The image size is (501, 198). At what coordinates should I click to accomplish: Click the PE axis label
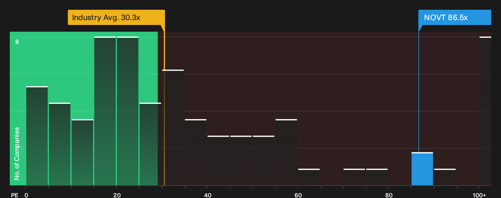pos(14,195)
